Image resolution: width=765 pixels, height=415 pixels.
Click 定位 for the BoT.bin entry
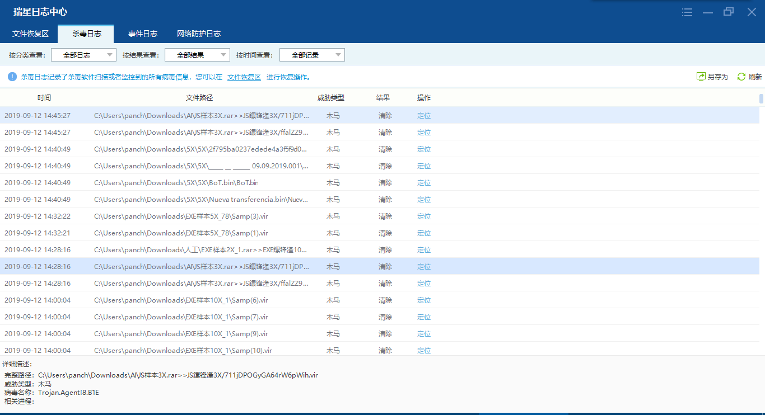(x=424, y=183)
